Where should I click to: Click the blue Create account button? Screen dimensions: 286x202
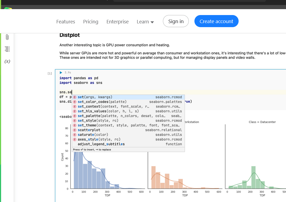[x=216, y=21]
